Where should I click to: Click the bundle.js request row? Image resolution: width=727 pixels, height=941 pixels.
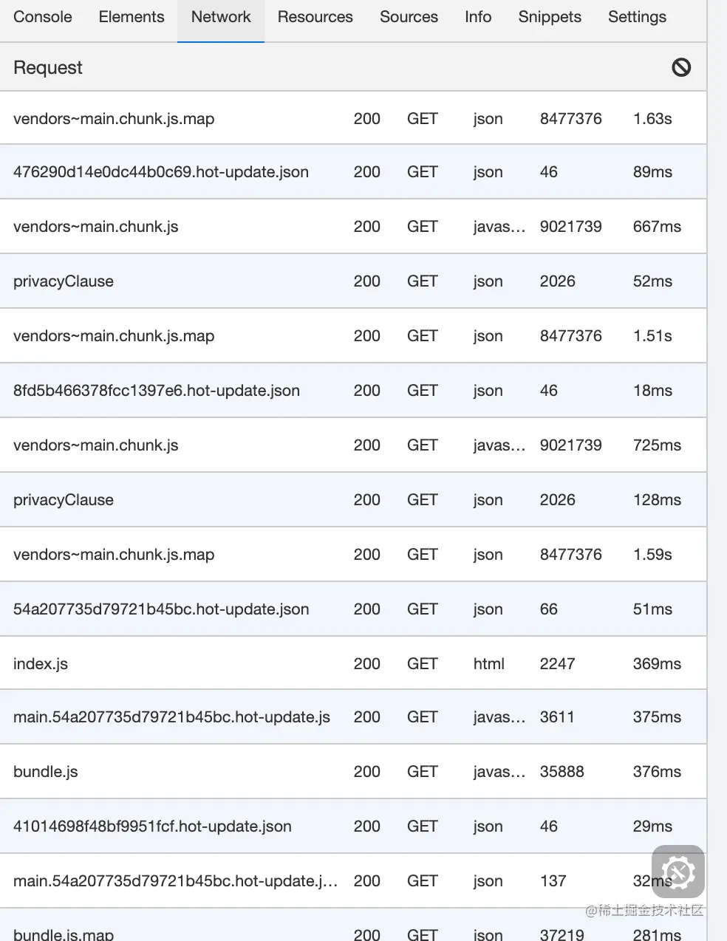[46, 772]
